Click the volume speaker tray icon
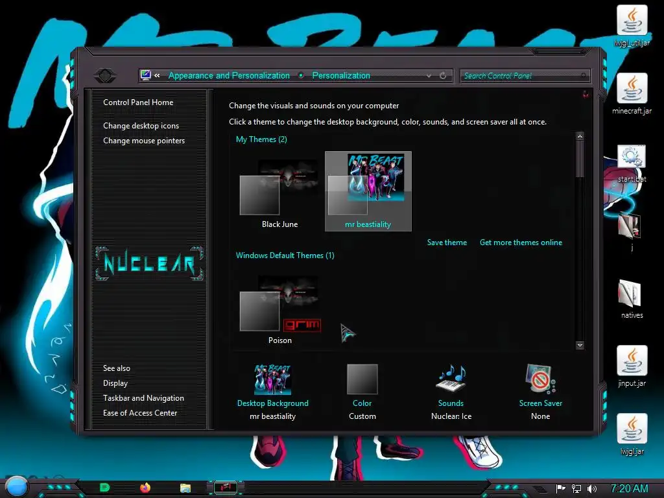Image resolution: width=664 pixels, height=498 pixels. [591, 489]
